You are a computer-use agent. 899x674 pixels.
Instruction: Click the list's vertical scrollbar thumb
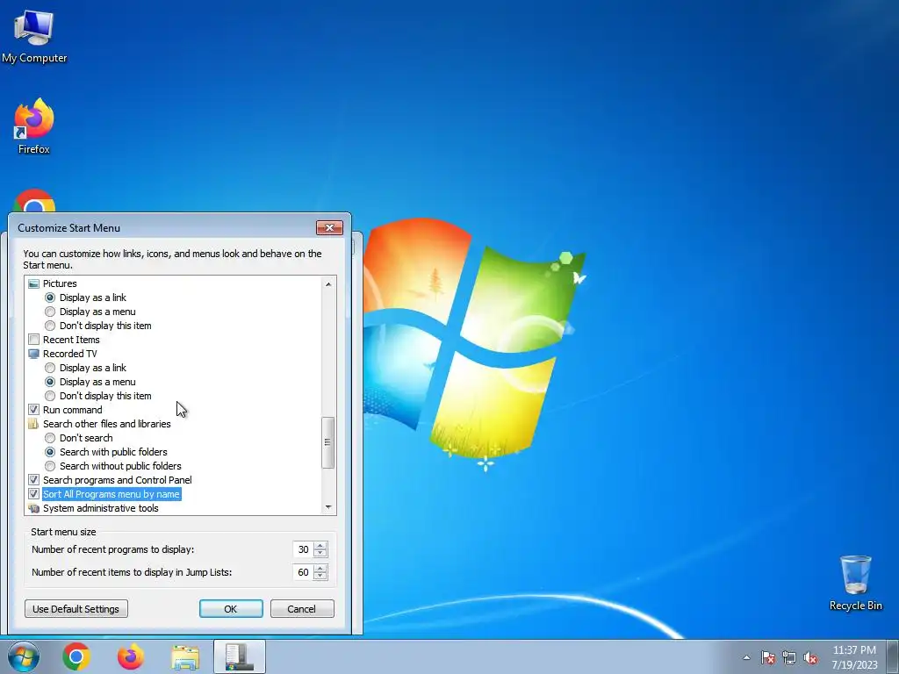coord(328,442)
